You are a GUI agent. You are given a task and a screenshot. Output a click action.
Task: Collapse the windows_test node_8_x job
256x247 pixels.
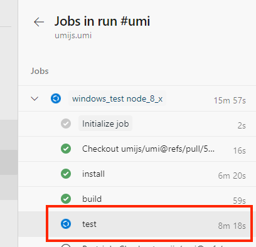[x=35, y=98]
